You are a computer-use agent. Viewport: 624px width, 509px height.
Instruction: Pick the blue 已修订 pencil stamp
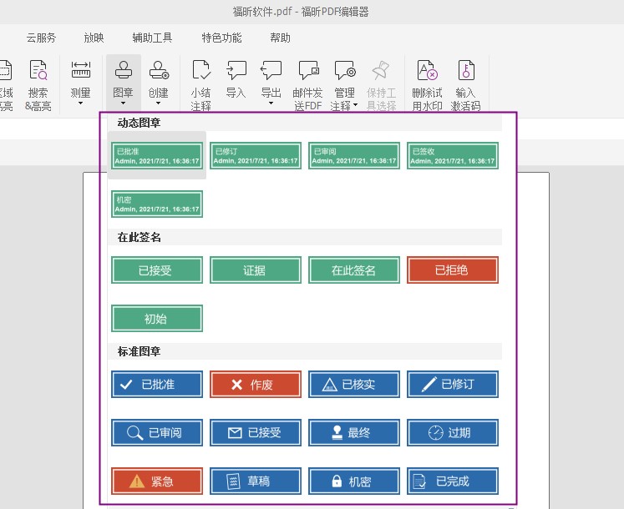tap(453, 384)
